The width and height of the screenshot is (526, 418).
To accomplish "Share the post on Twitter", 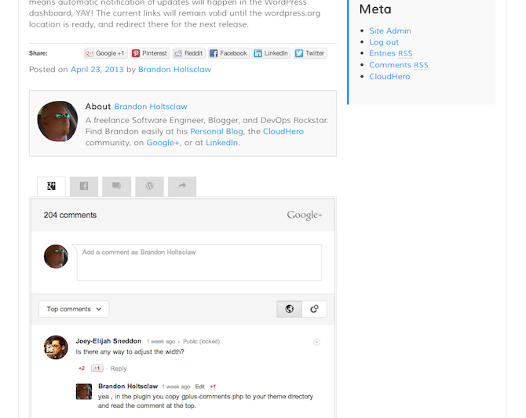I will tap(309, 53).
